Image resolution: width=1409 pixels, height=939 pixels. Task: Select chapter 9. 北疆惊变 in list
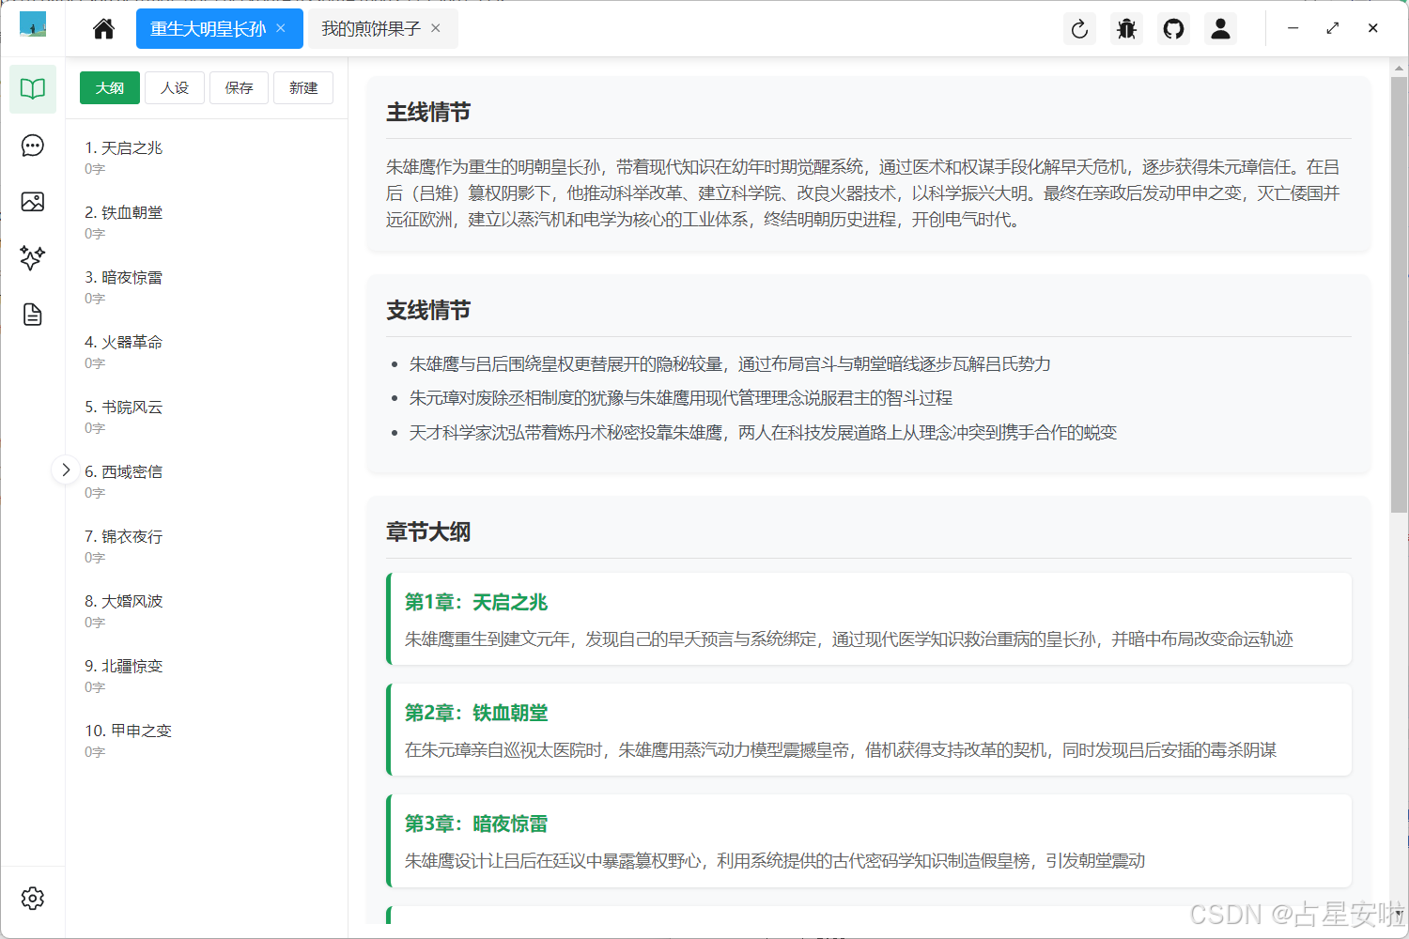pyautogui.click(x=207, y=676)
